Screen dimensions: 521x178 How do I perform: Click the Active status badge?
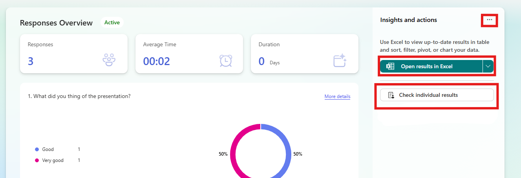tap(112, 23)
